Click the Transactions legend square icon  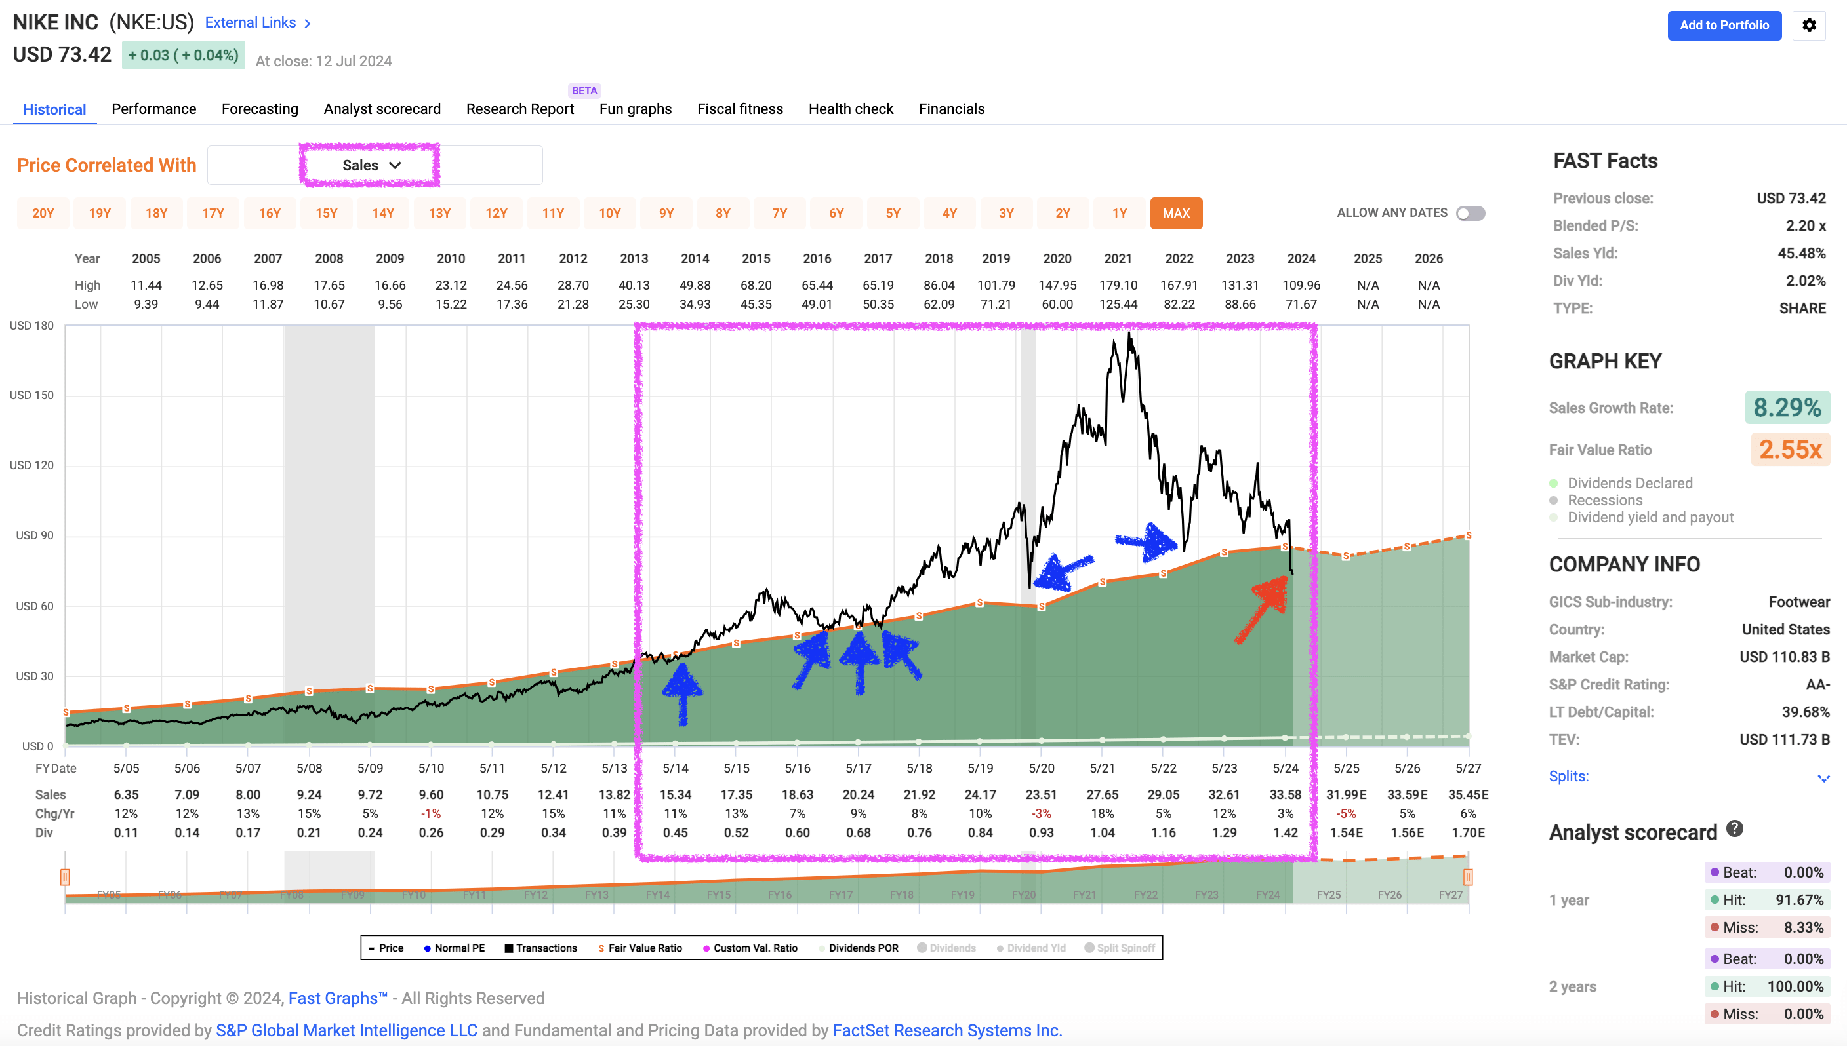coord(509,948)
